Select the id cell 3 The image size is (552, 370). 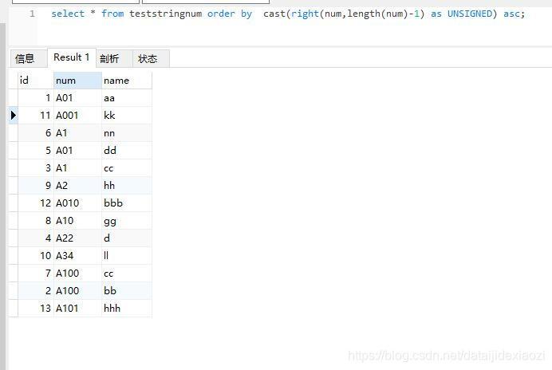(x=36, y=168)
